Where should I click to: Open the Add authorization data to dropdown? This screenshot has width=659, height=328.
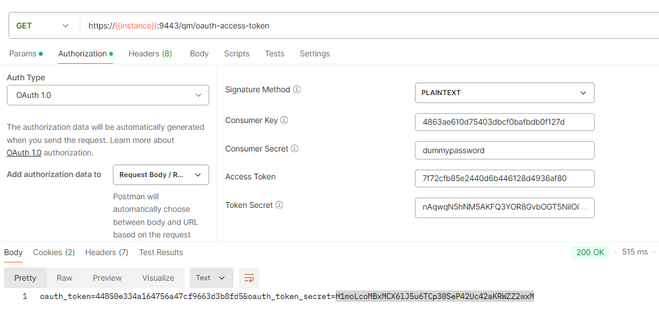point(161,175)
